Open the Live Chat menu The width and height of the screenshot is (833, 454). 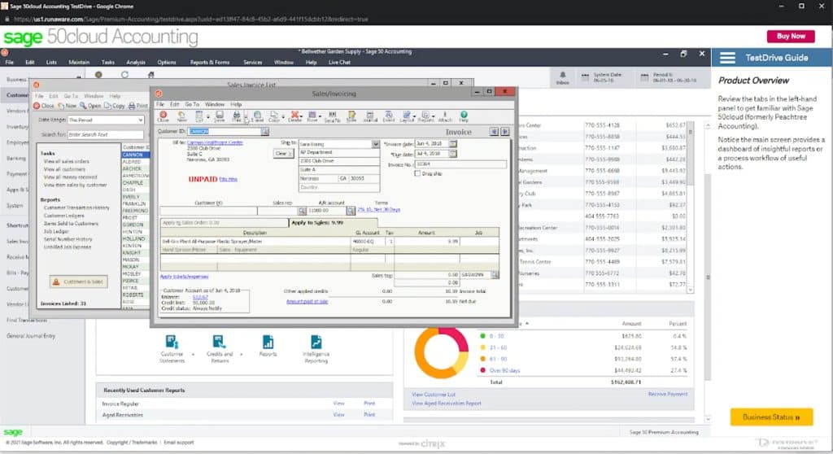point(339,62)
